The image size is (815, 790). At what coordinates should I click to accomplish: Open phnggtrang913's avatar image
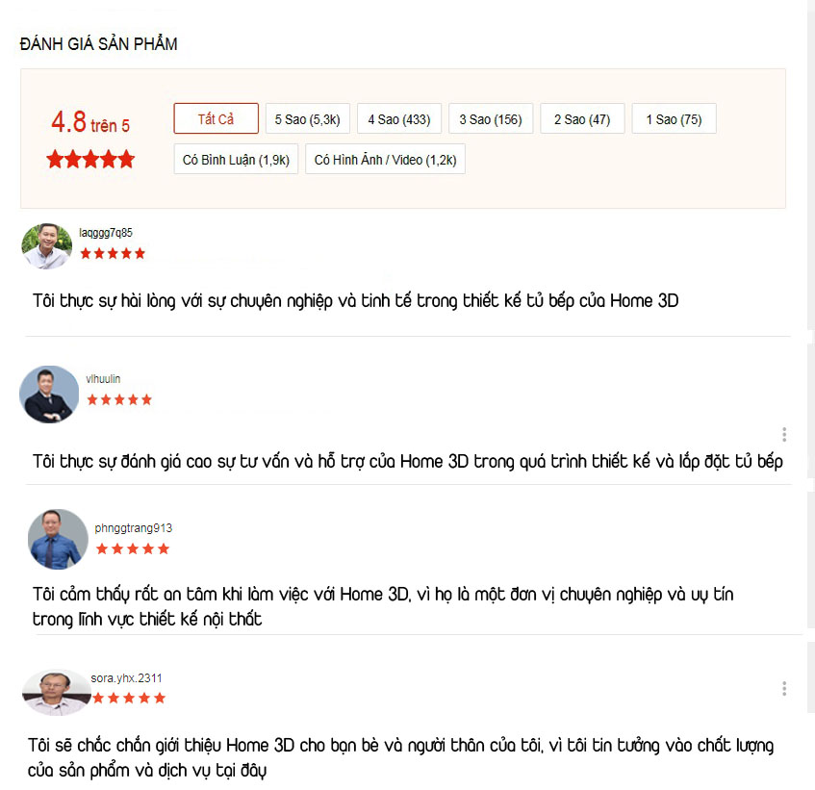pyautogui.click(x=58, y=539)
